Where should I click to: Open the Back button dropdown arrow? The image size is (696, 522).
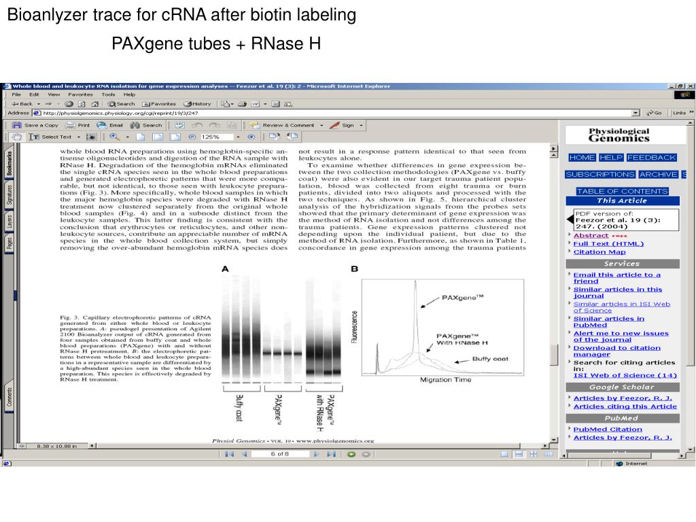(39, 104)
